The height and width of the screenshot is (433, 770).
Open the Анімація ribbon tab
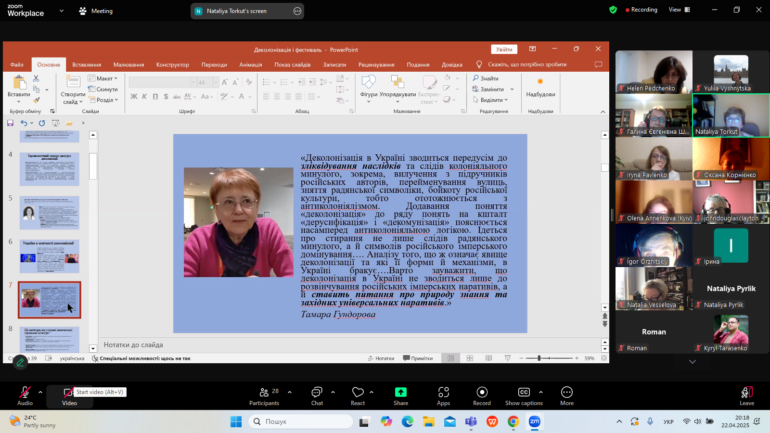click(251, 64)
